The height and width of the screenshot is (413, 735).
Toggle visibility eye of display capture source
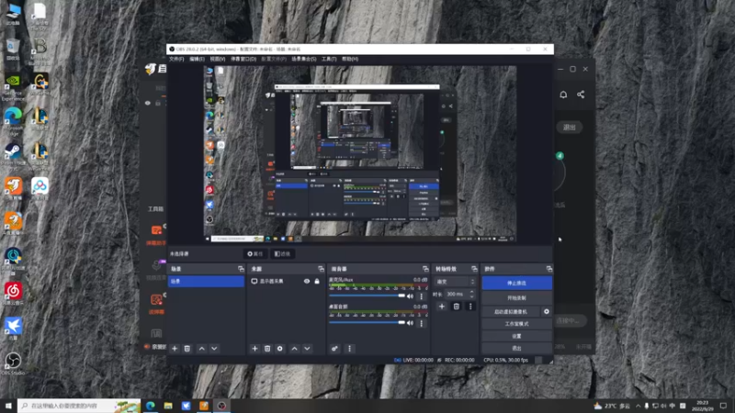pyautogui.click(x=307, y=281)
